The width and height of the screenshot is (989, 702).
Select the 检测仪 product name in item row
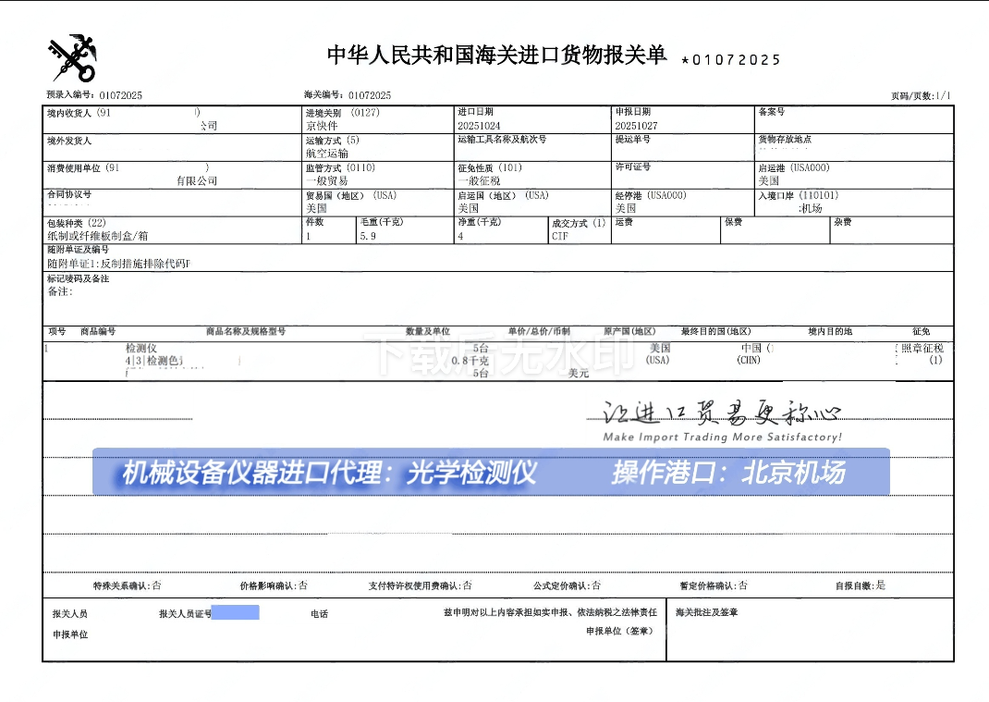pos(141,348)
